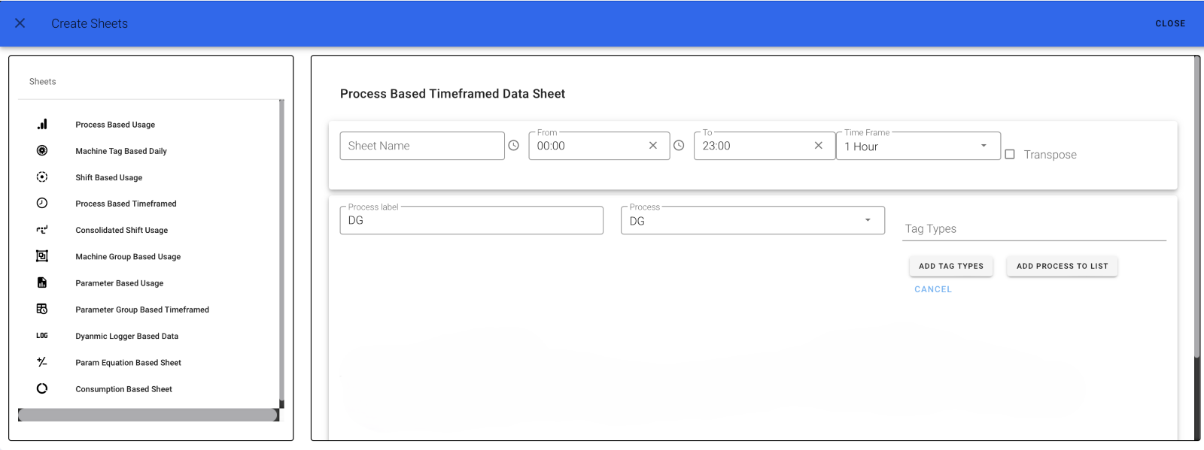This screenshot has height=450, width=1204.
Task: Click the Process Based Usage bar chart icon
Action: (x=42, y=124)
